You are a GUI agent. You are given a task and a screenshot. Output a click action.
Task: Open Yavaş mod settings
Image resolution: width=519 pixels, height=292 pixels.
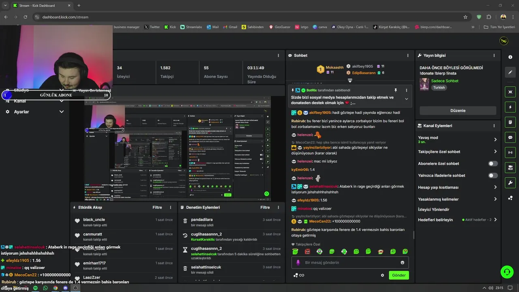[x=457, y=140]
